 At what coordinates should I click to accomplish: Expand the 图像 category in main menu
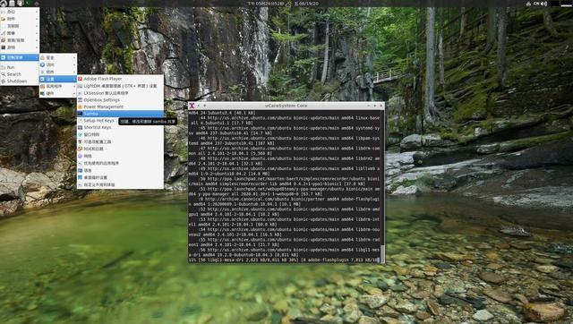(20, 33)
